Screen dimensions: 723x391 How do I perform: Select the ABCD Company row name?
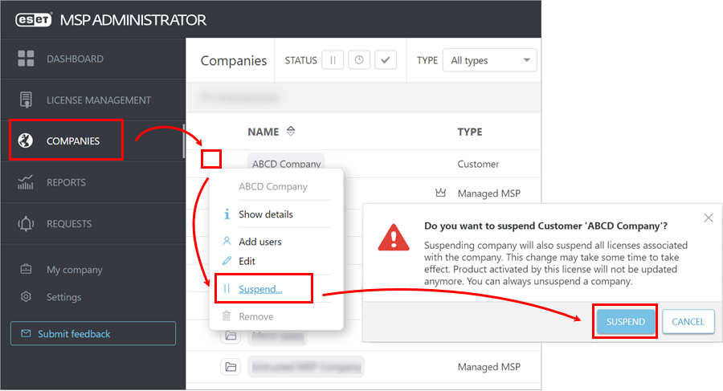286,164
